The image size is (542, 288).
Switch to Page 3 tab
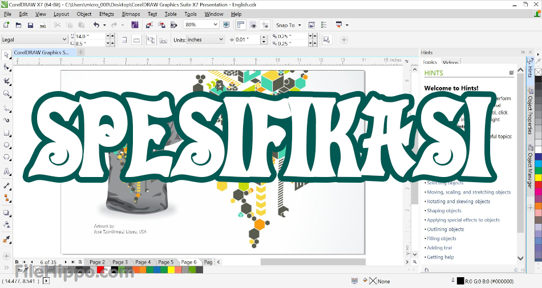tap(120, 262)
